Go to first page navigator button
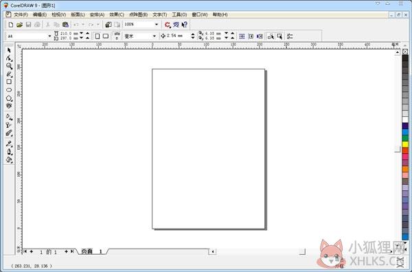 25,251
